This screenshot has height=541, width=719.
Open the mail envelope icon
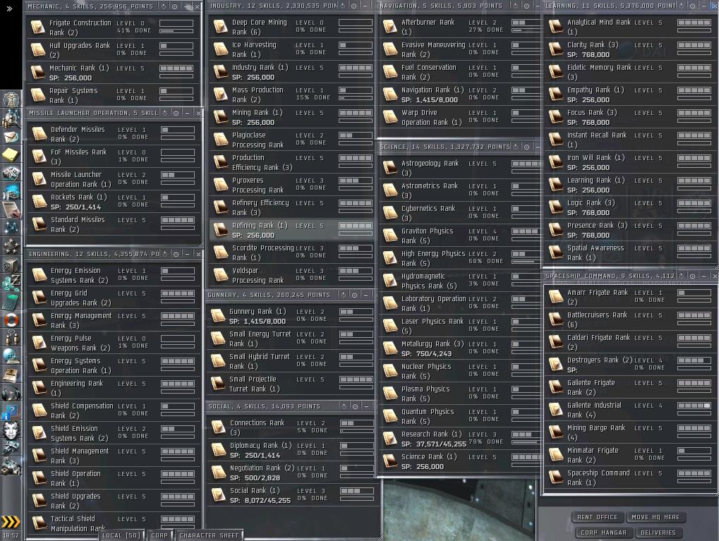11,137
